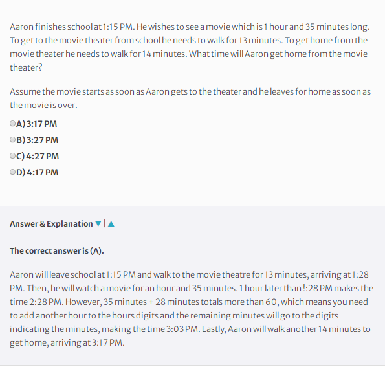Click the '4:27 PM' answer label text
The image size is (385, 367).
point(43,156)
